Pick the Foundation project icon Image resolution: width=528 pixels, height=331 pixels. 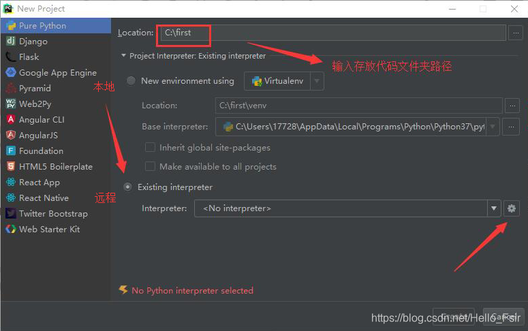[x=11, y=151]
